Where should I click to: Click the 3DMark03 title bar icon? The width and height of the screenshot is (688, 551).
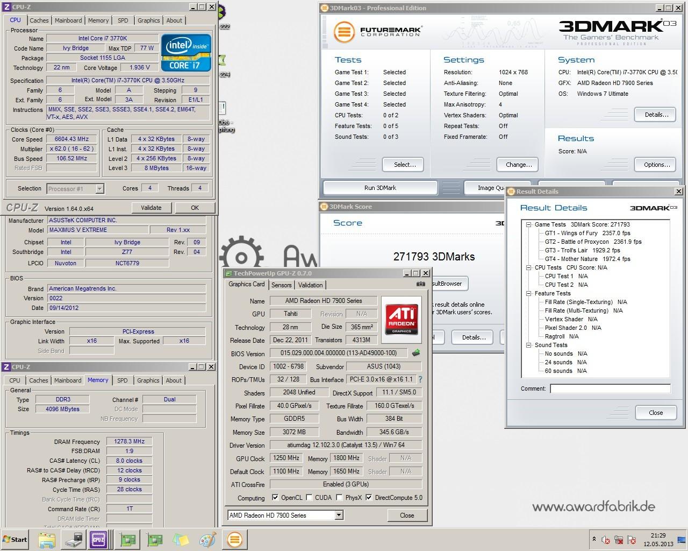coord(324,8)
